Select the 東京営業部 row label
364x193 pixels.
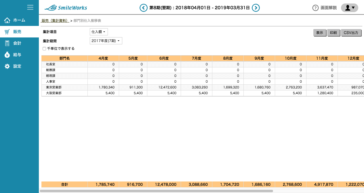(x=54, y=87)
